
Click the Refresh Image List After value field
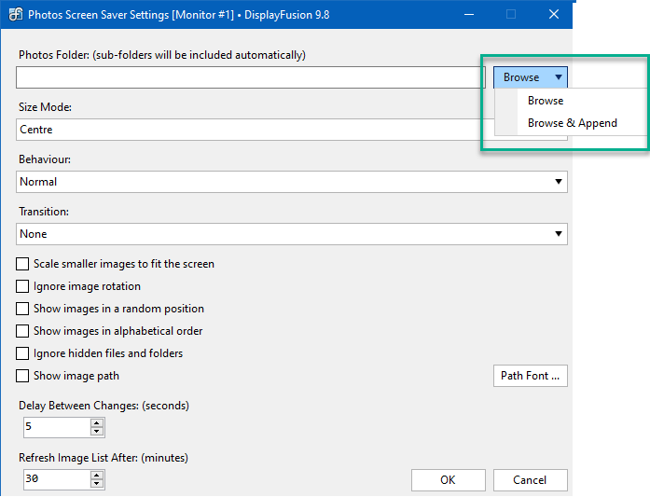[57, 479]
